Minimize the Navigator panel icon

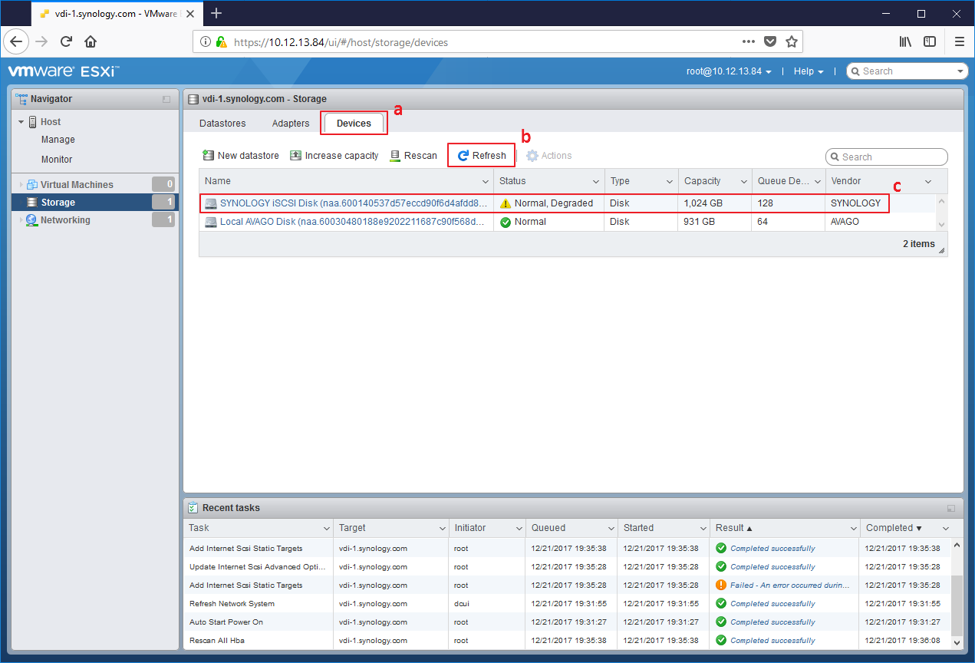166,100
